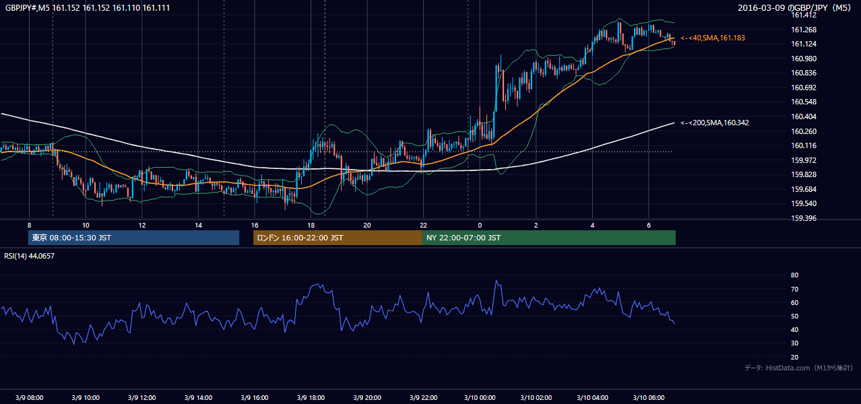Click RSI scale value 40

(794, 330)
